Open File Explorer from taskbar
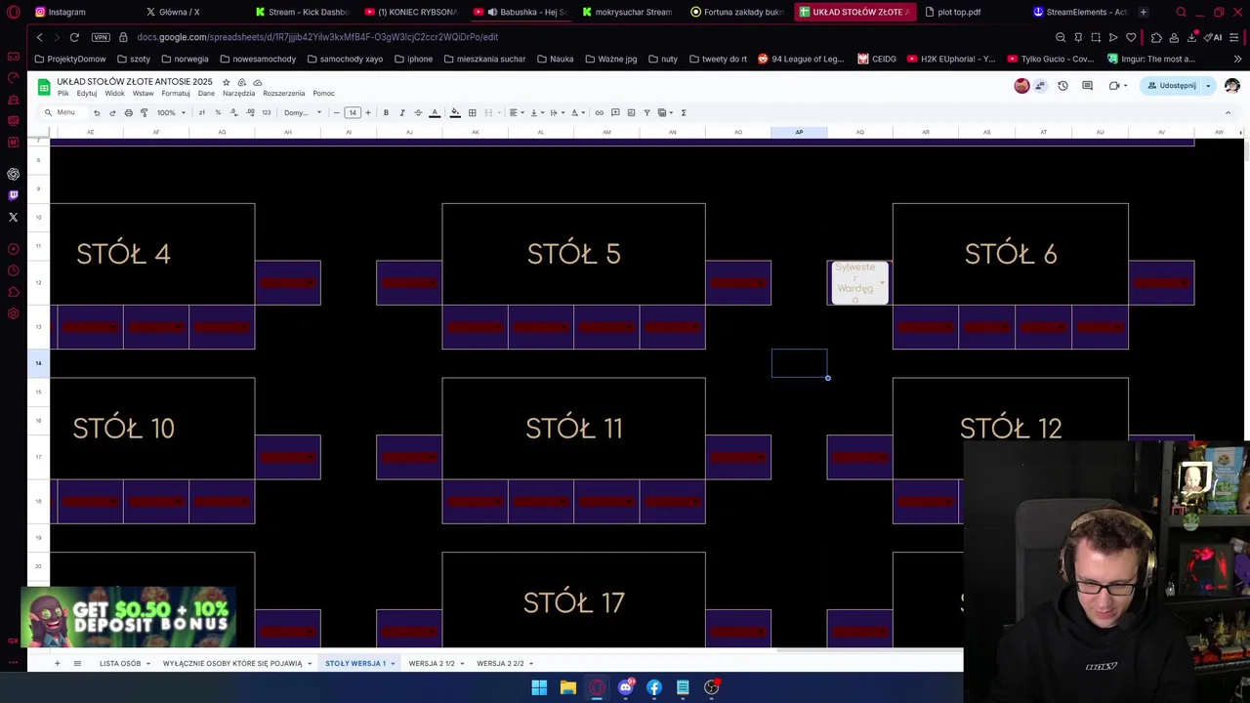The width and height of the screenshot is (1250, 703). coord(567,687)
